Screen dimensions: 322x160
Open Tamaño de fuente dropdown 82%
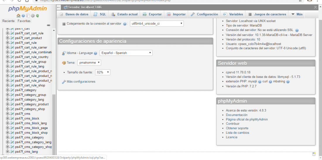pyautogui.click(x=103, y=72)
